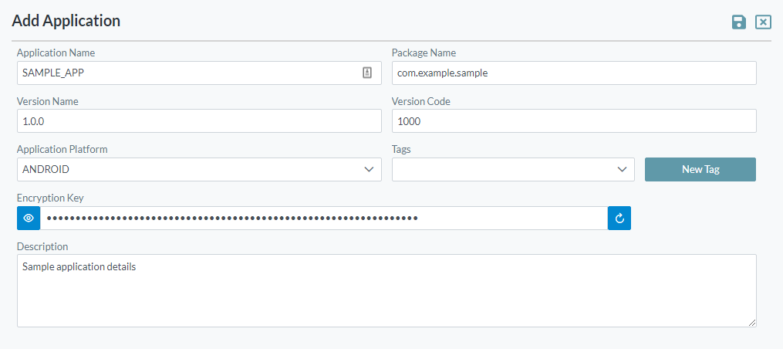The height and width of the screenshot is (349, 783).
Task: Close the Add Application form
Action: [x=763, y=22]
